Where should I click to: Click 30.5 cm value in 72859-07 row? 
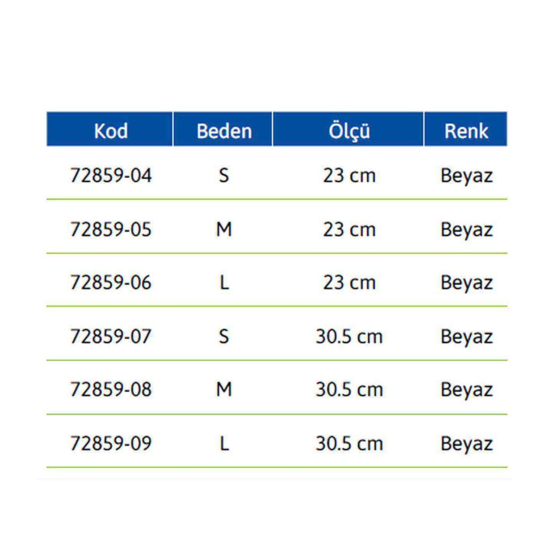point(349,336)
